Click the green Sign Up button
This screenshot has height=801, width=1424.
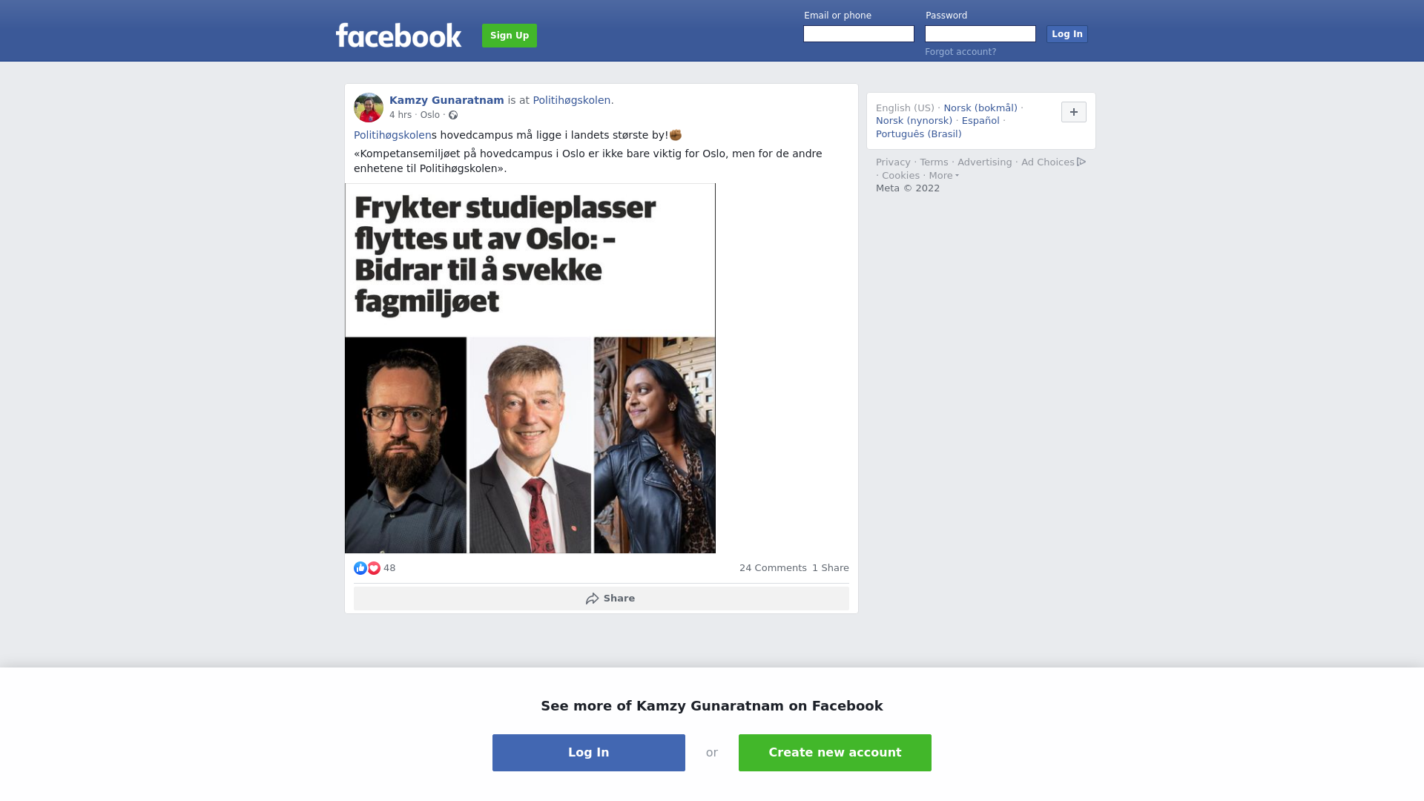(510, 36)
